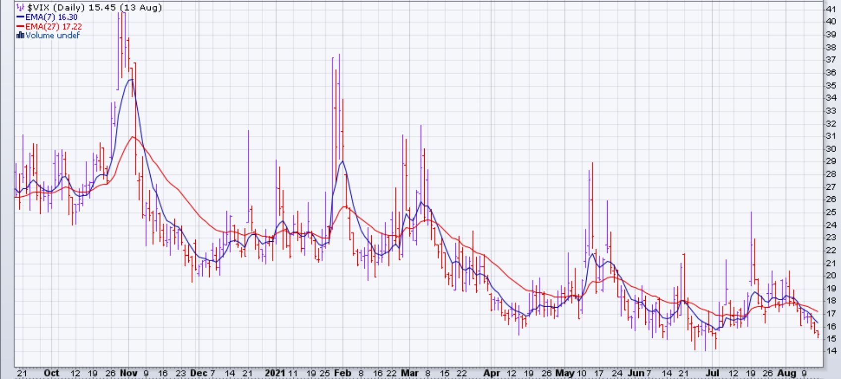Click the 'Aug' label on date axis
Image resolution: width=841 pixels, height=379 pixels.
pyautogui.click(x=786, y=373)
